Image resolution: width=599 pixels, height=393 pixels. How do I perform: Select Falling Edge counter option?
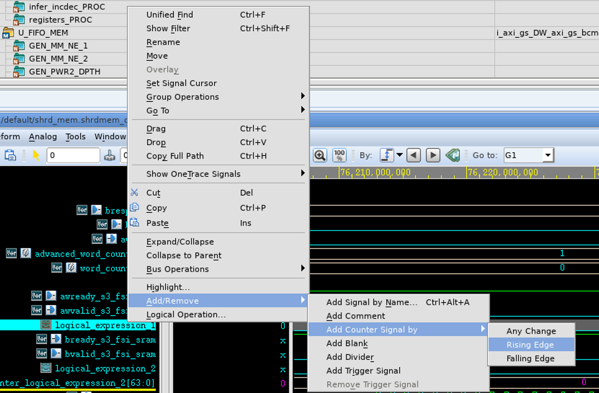[x=531, y=358]
